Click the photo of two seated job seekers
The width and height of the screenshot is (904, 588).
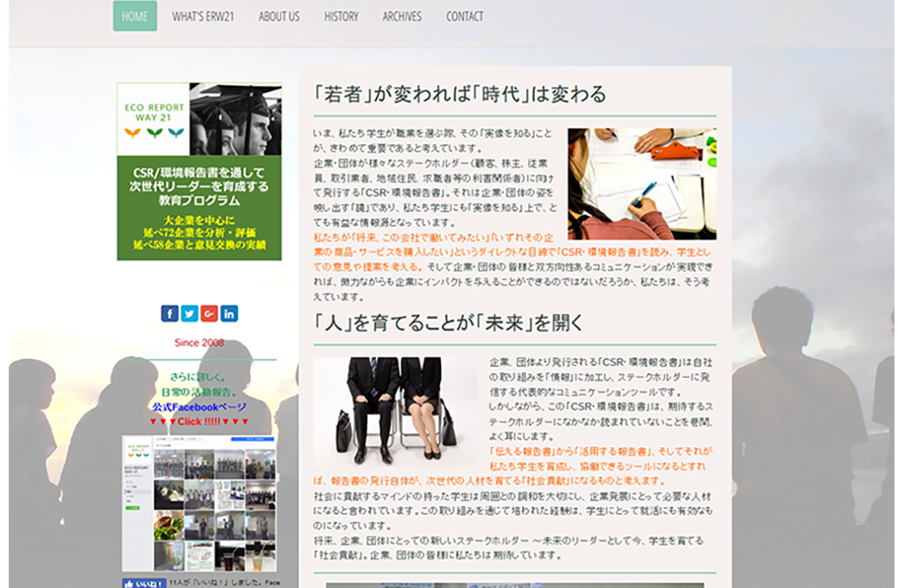tap(395, 411)
